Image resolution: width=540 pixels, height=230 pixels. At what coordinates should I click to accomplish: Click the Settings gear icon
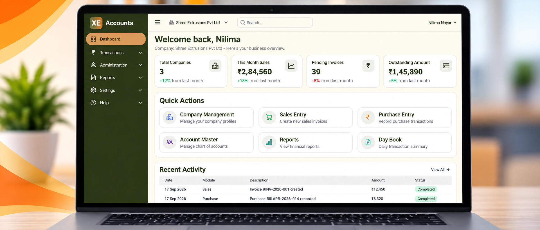pyautogui.click(x=93, y=90)
